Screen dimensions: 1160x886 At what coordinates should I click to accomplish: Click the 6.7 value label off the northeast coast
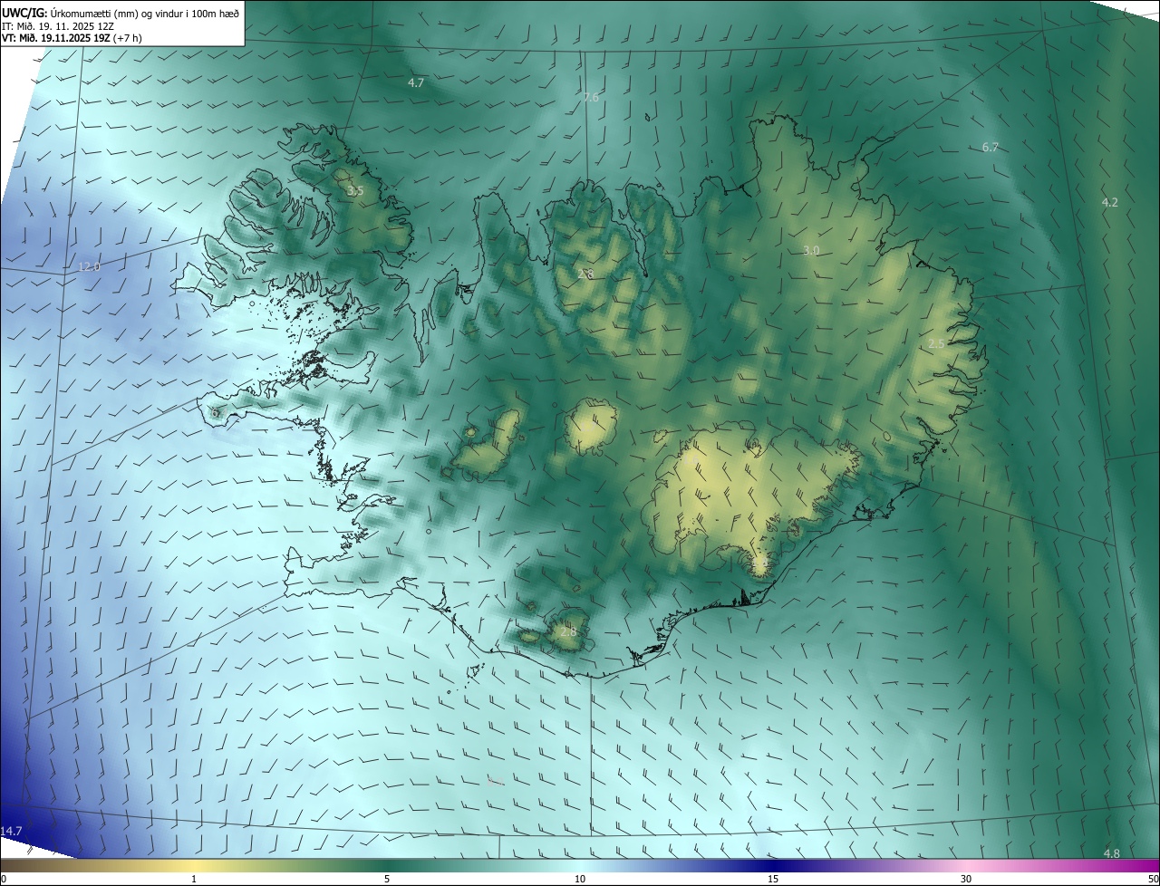click(990, 147)
